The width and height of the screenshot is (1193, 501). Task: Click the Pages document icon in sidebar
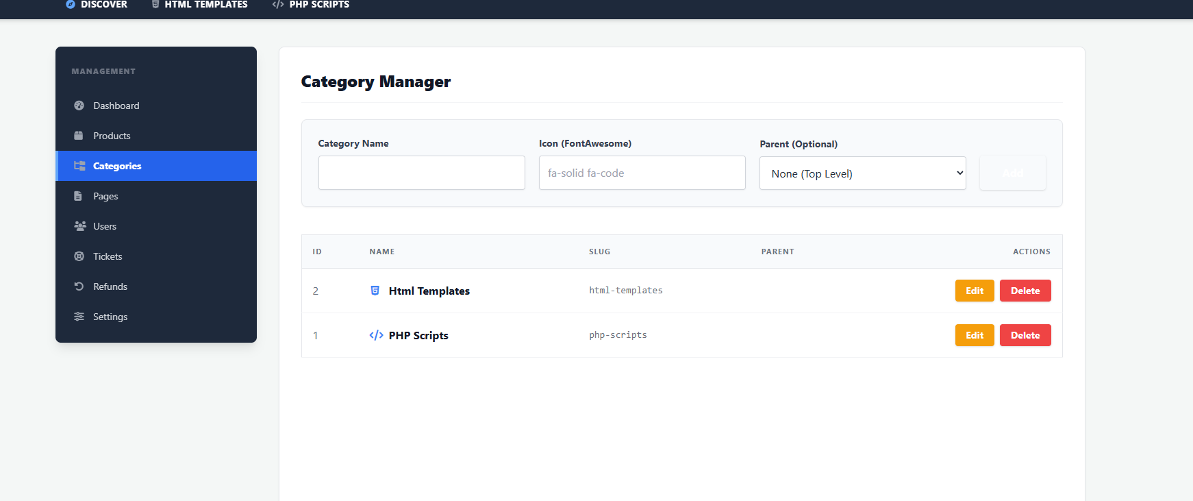click(x=78, y=196)
